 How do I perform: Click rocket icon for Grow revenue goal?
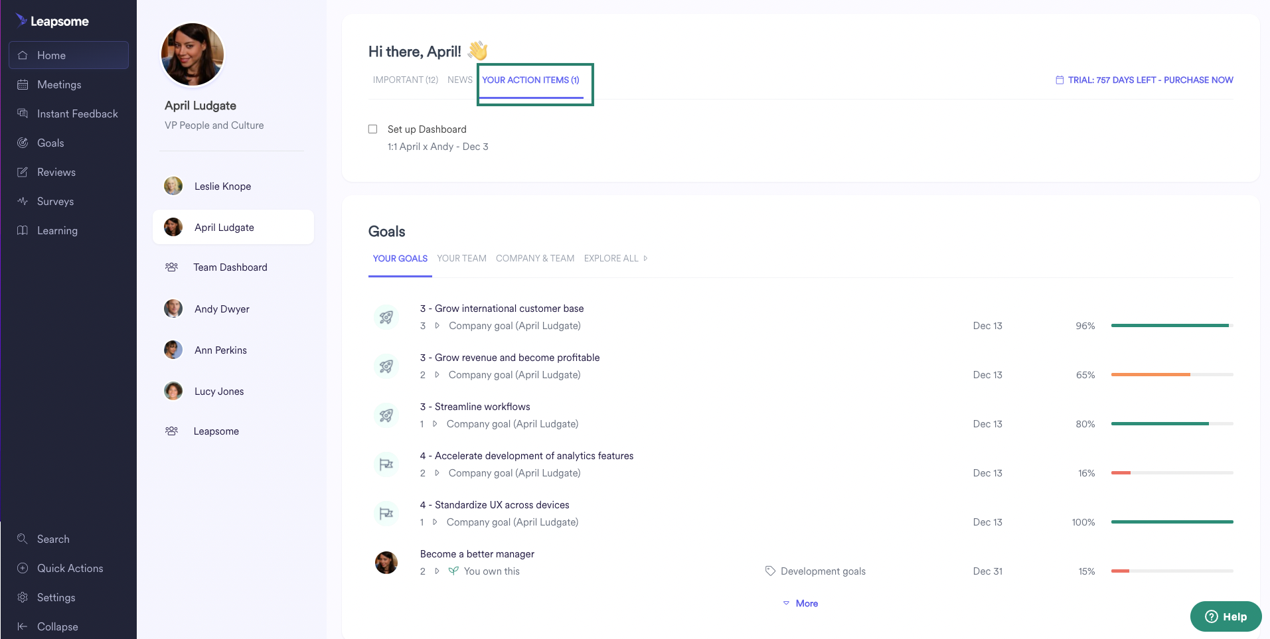386,366
